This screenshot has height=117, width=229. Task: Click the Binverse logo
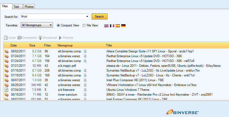click(183, 112)
